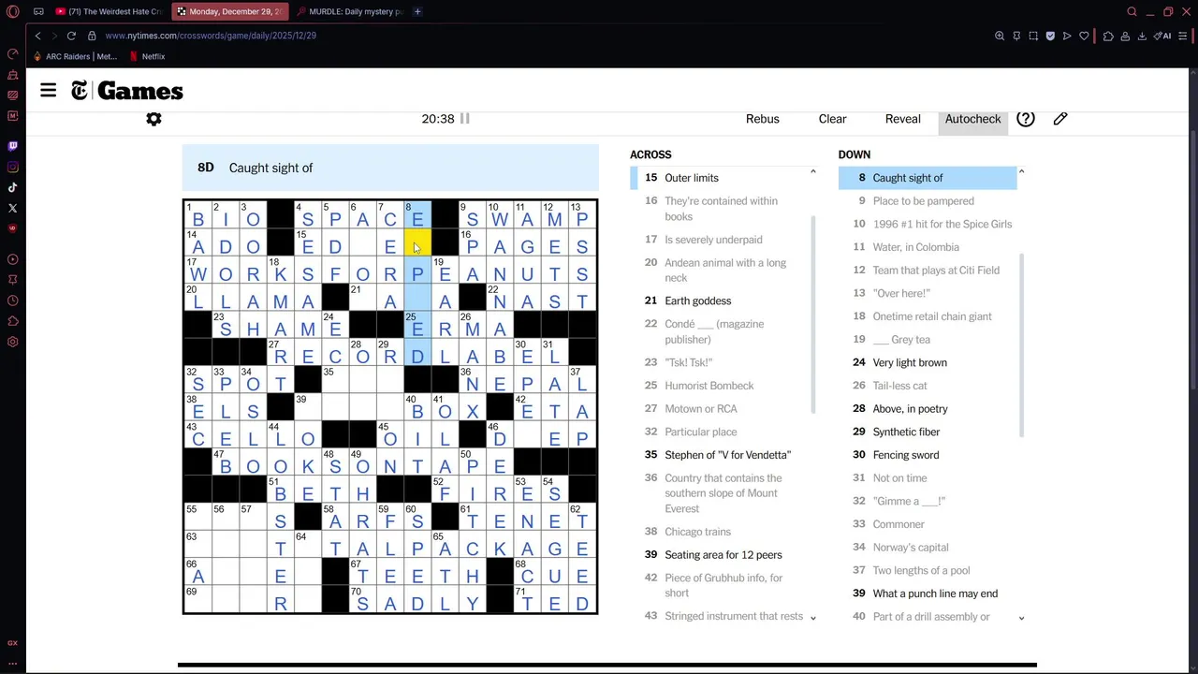Image resolution: width=1198 pixels, height=674 pixels.
Task: Click the padlock site info icon
Action: point(92,36)
